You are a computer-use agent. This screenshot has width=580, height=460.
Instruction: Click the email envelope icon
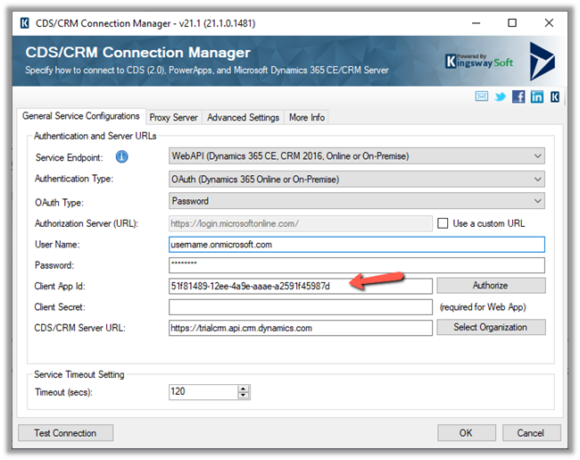coord(483,97)
